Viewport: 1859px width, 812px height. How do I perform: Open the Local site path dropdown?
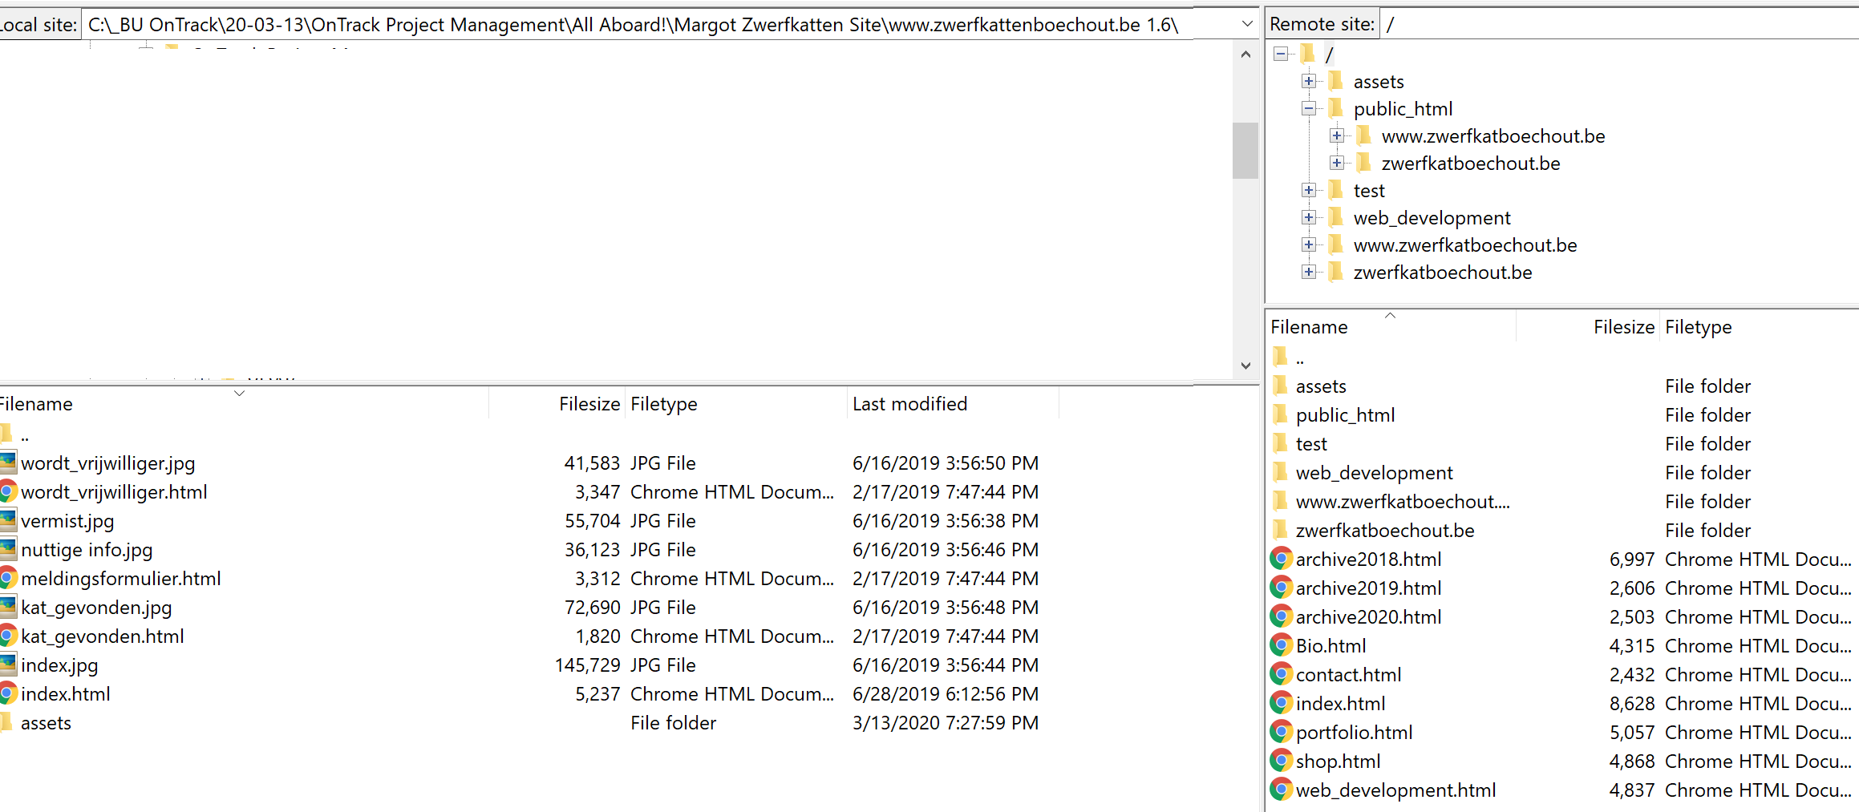click(1247, 24)
